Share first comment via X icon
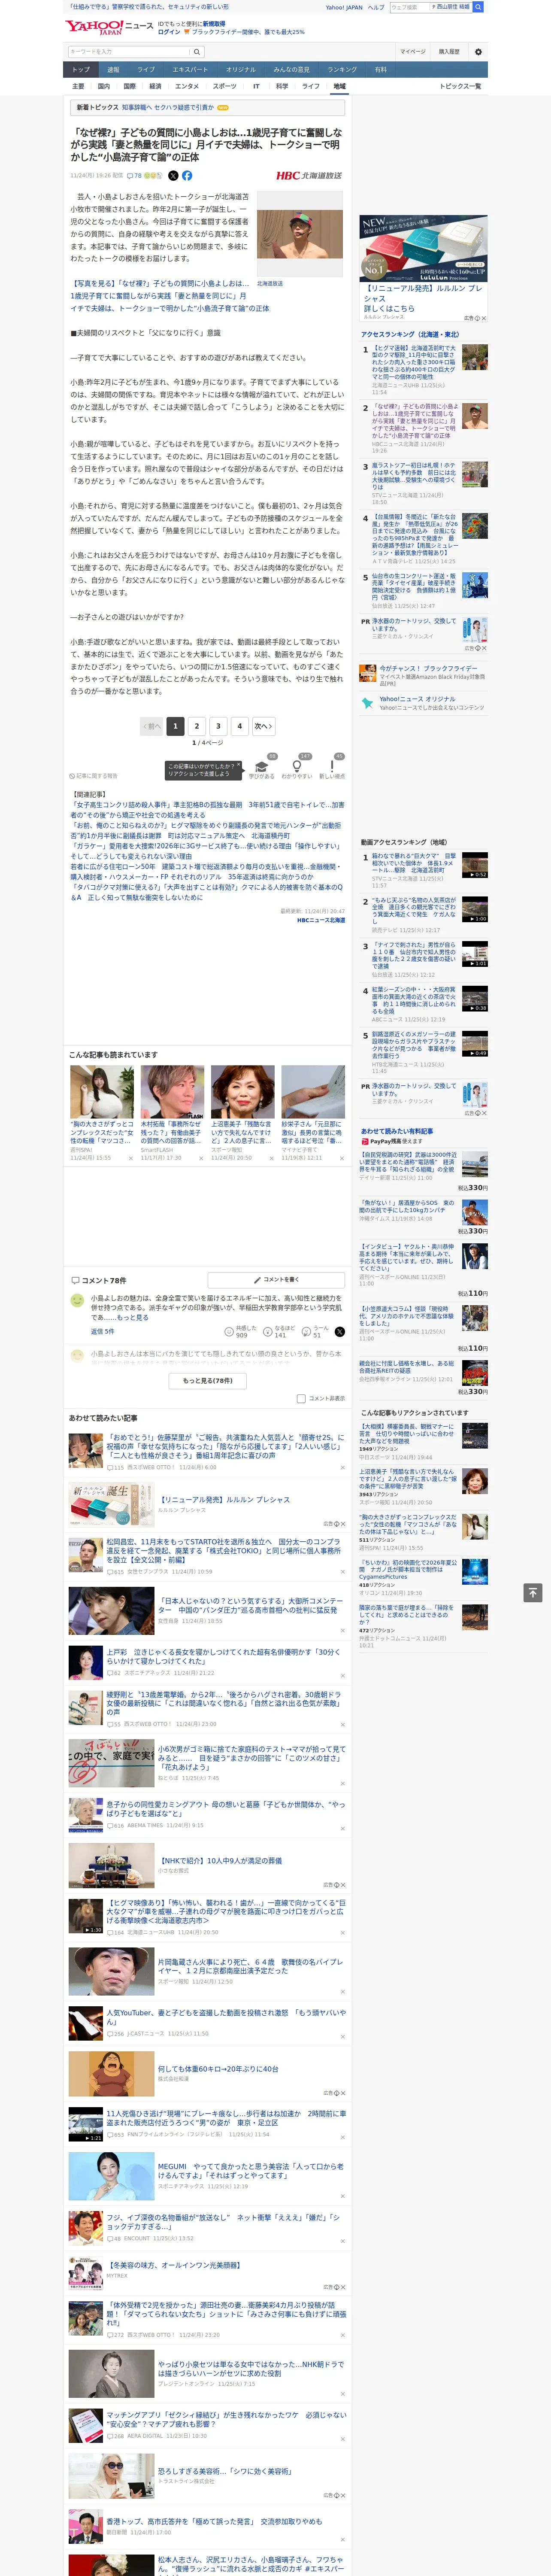This screenshot has width=551, height=2576. [x=339, y=1331]
